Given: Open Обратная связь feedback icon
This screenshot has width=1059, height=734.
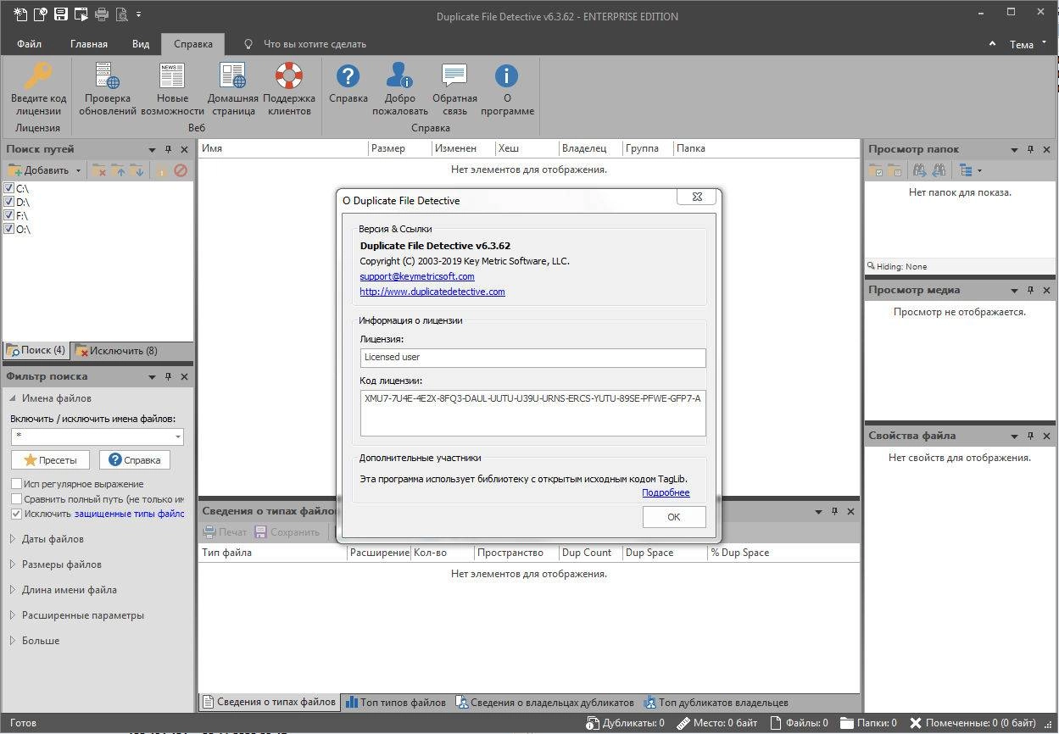Looking at the screenshot, I should point(454,75).
